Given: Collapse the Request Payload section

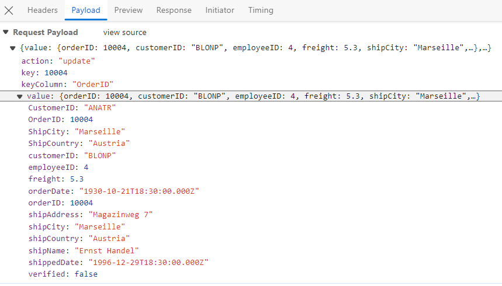Looking at the screenshot, I should pyautogui.click(x=6, y=33).
